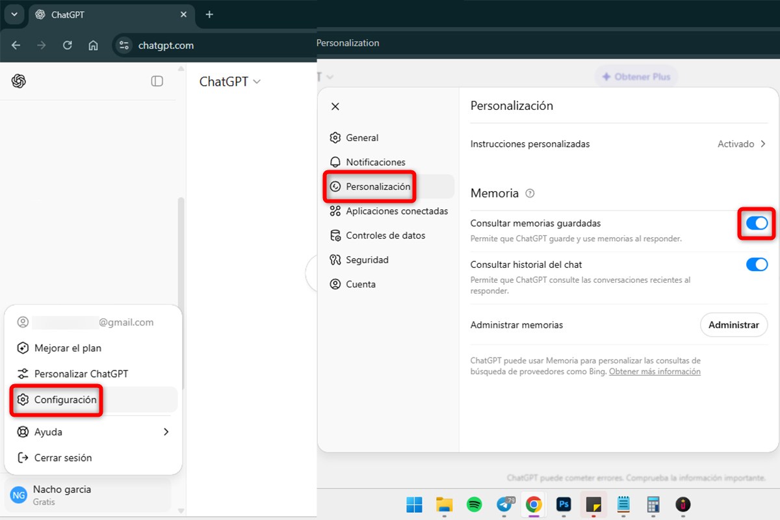Screen dimensions: 780x520
Task: Click the database icon beside Controles de datos
Action: click(335, 235)
